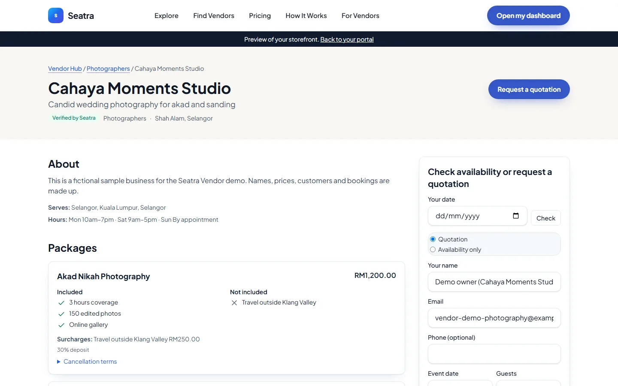Viewport: 618px width, 386px height.
Task: Open the Photographers breadcrumb link
Action: pos(108,69)
